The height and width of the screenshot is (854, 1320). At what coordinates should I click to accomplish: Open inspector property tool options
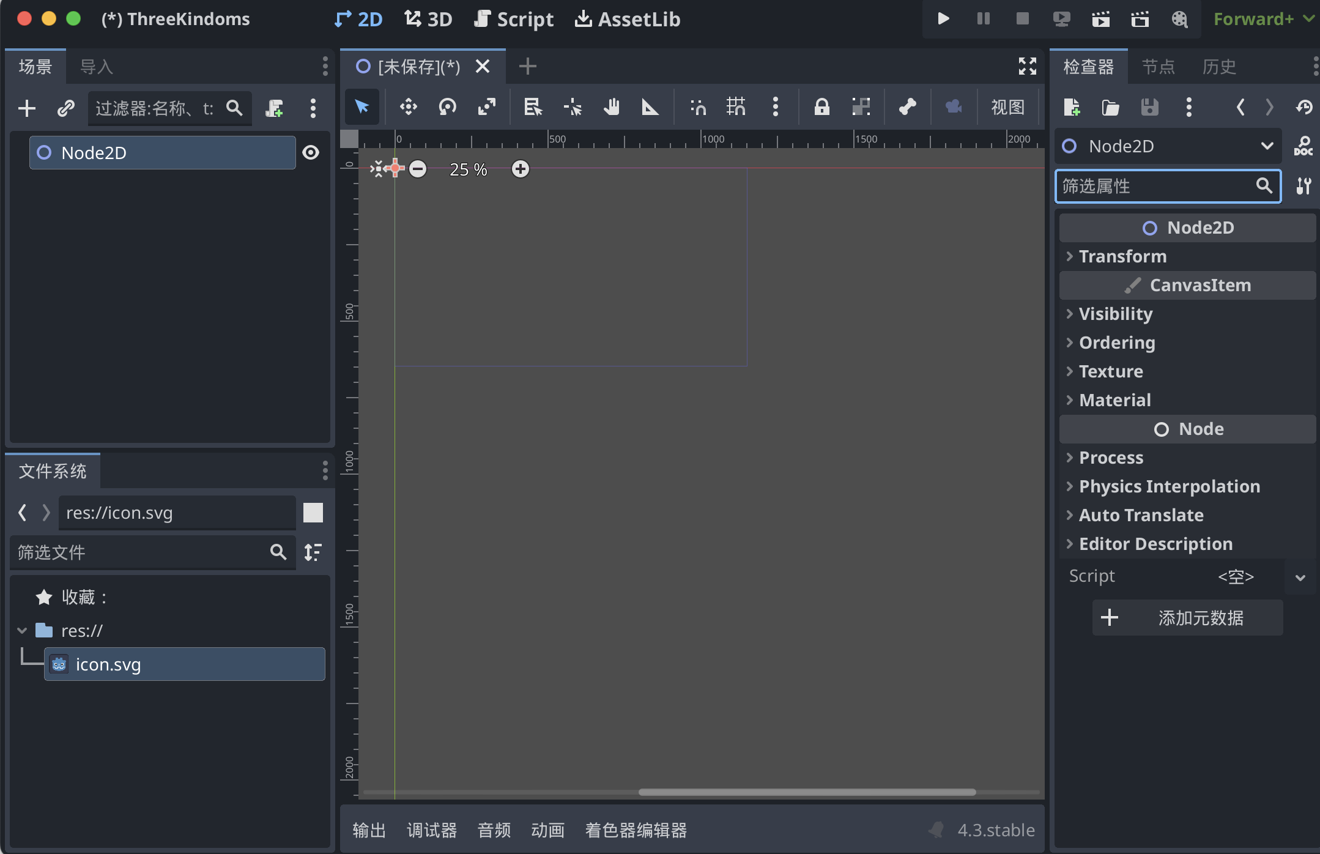1303,186
